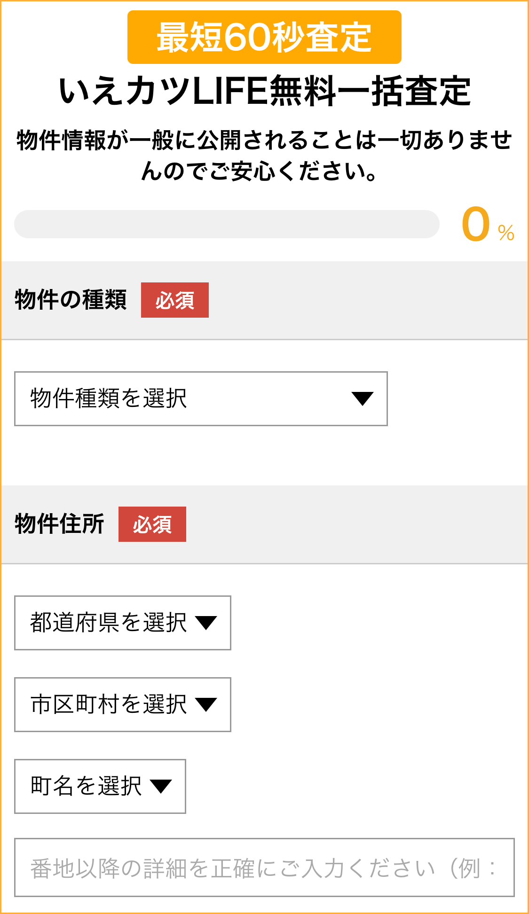Click the triangle arrow on 町名 selector
Image resolution: width=529 pixels, height=914 pixels.
[x=161, y=786]
